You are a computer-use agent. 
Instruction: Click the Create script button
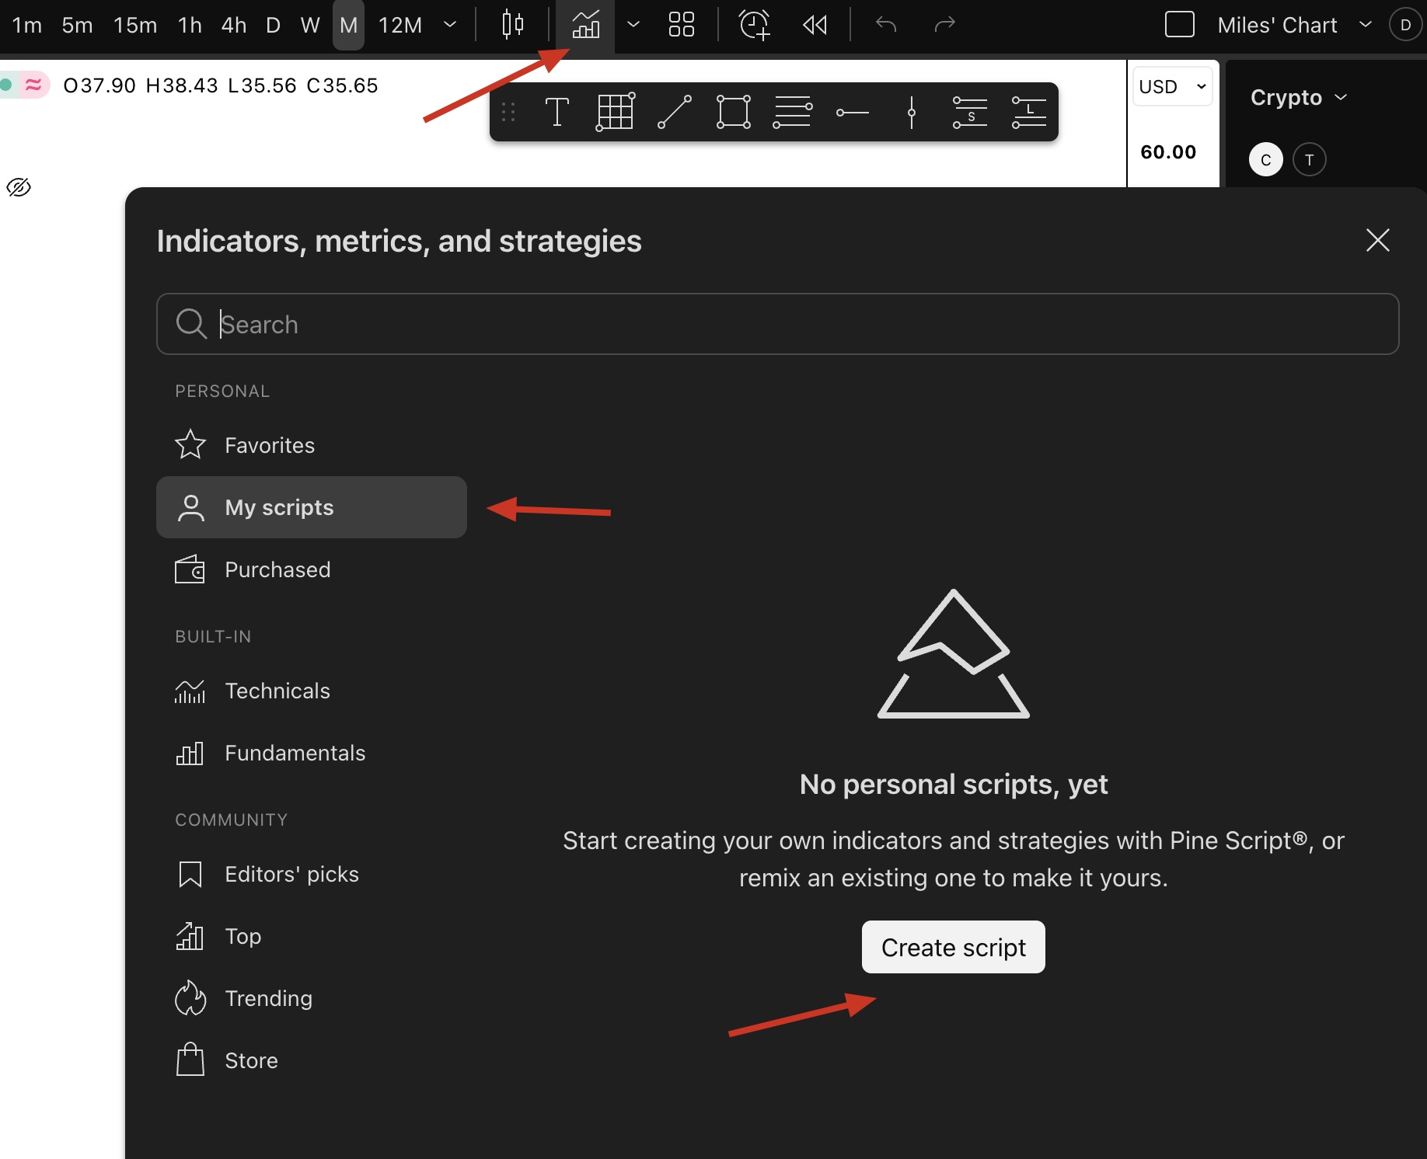click(954, 947)
